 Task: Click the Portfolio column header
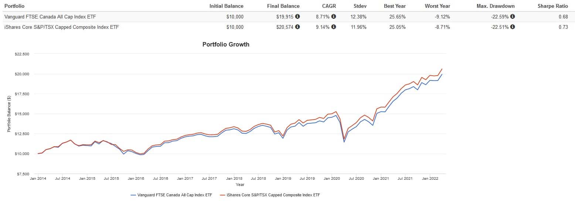pos(14,6)
